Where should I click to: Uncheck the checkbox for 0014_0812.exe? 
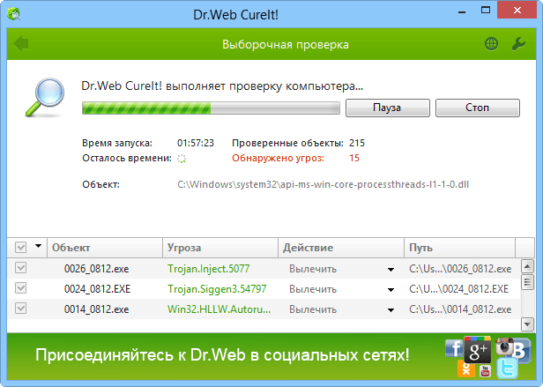click(x=21, y=309)
